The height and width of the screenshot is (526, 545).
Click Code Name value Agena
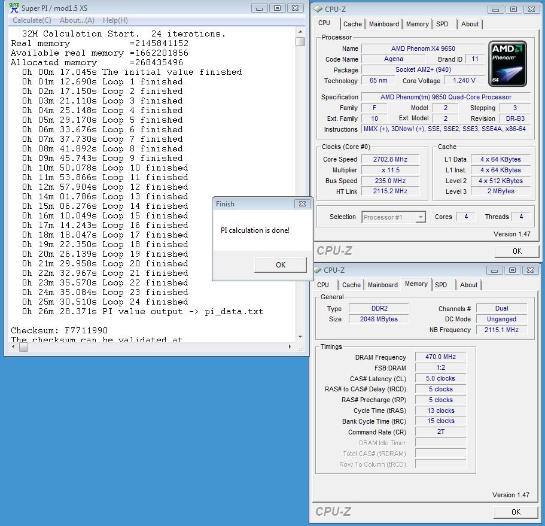coord(394,59)
